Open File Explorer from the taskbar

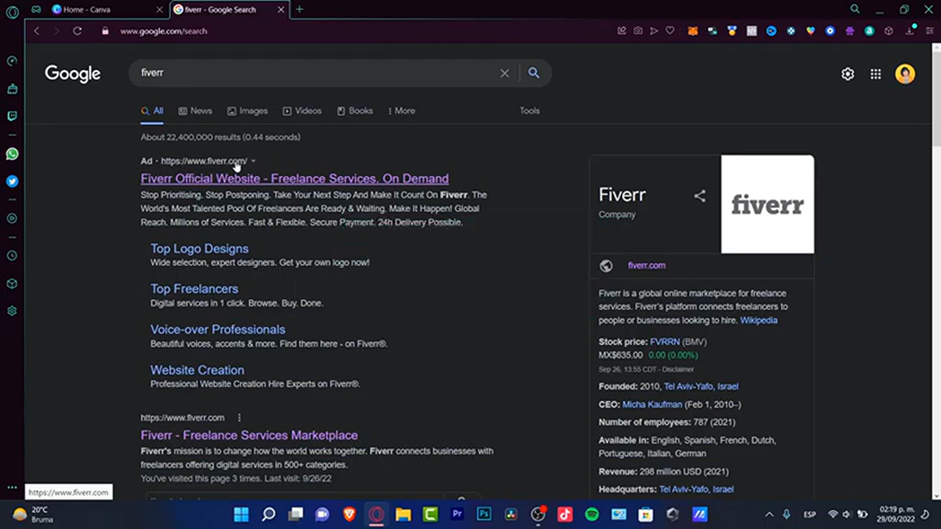tap(403, 514)
